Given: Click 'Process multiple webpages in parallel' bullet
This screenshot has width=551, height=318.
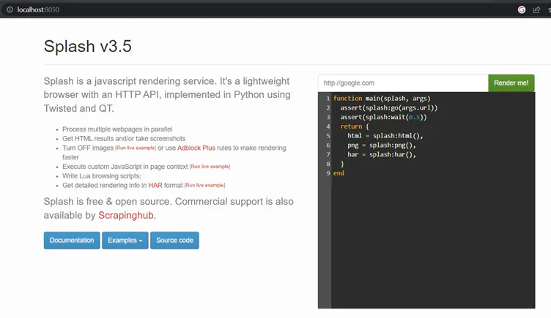Looking at the screenshot, I should coord(117,129).
